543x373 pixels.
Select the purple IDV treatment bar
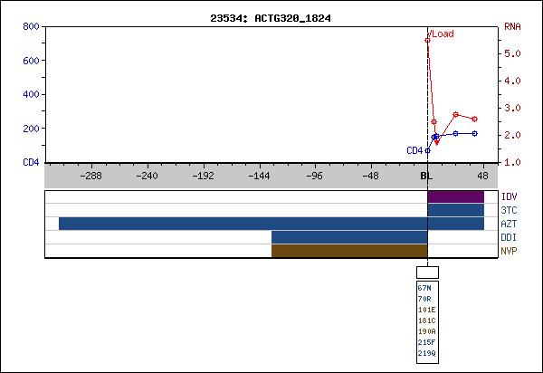coord(455,196)
